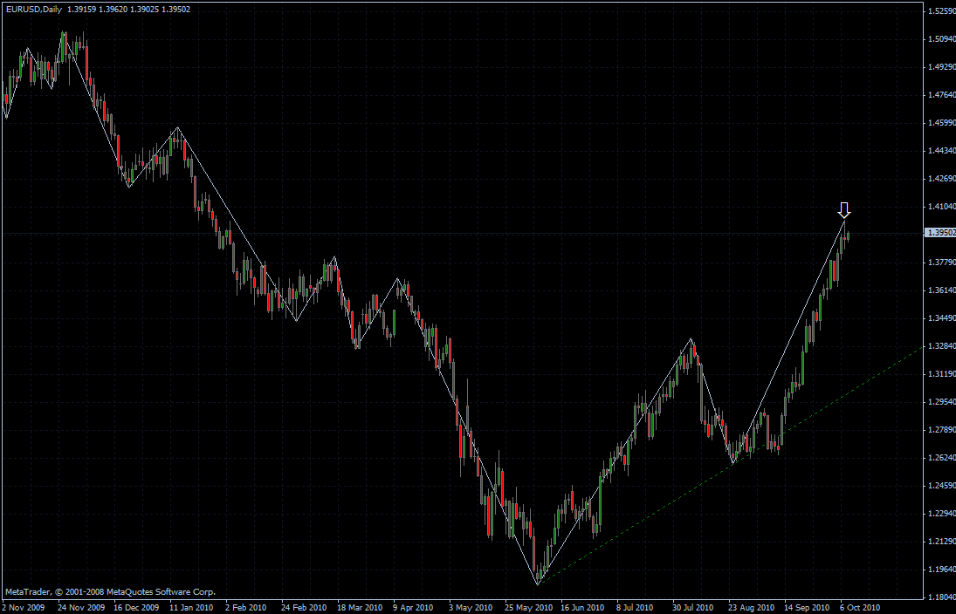This screenshot has width=956, height=614.
Task: Select the 1.41040 price level label
Action: tap(942, 207)
